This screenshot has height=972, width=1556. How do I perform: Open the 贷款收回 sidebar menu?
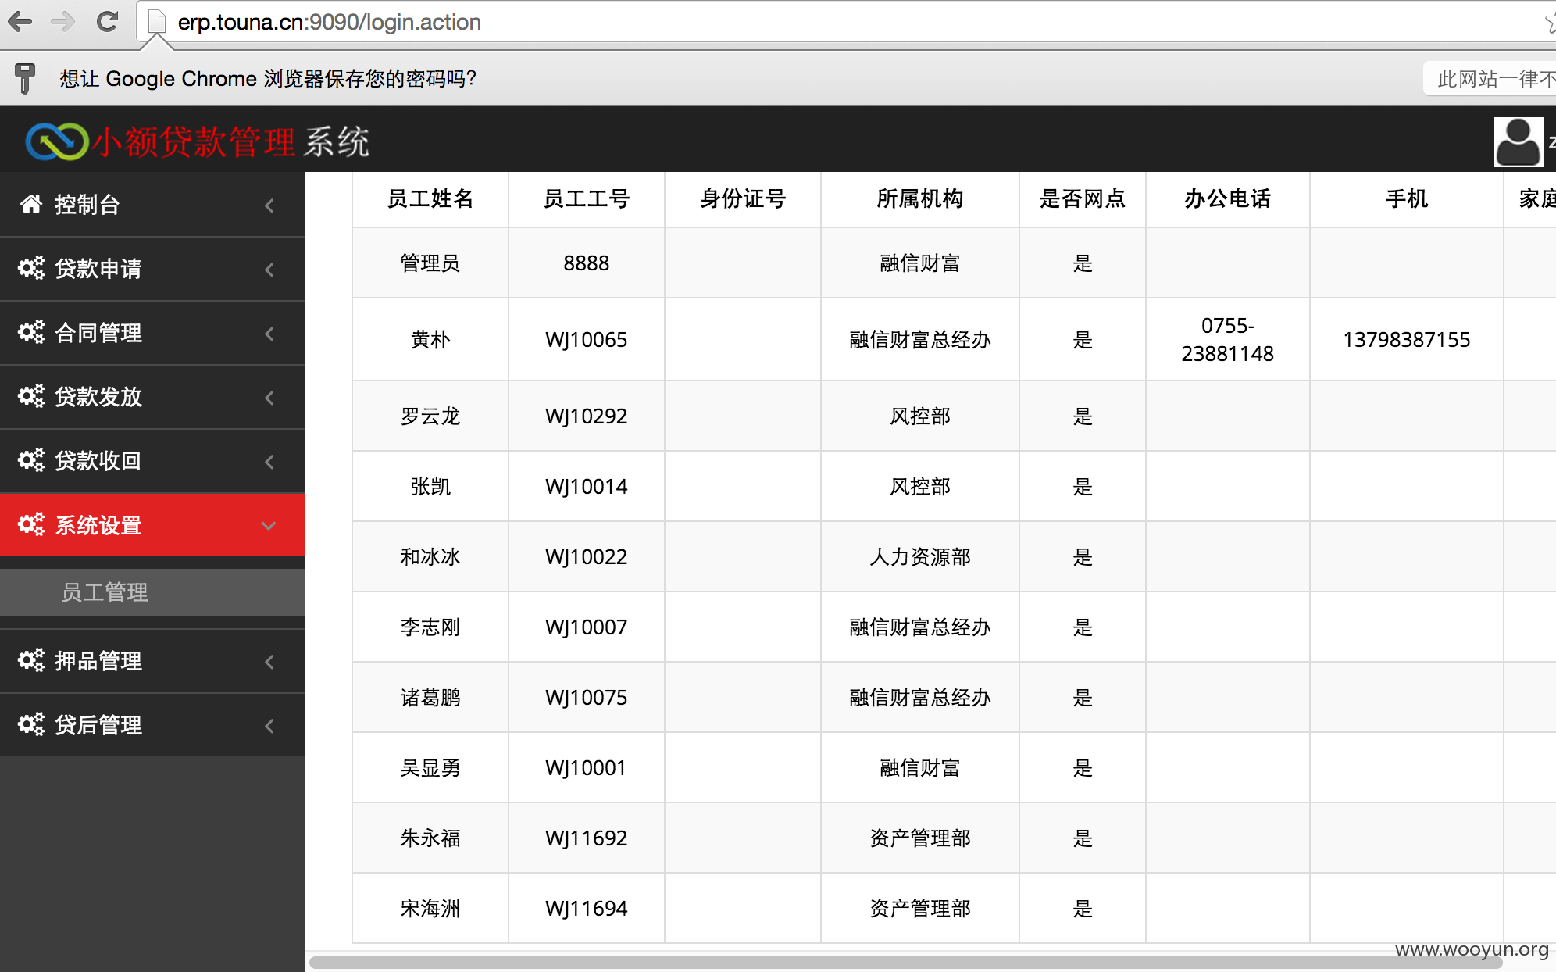click(x=152, y=461)
